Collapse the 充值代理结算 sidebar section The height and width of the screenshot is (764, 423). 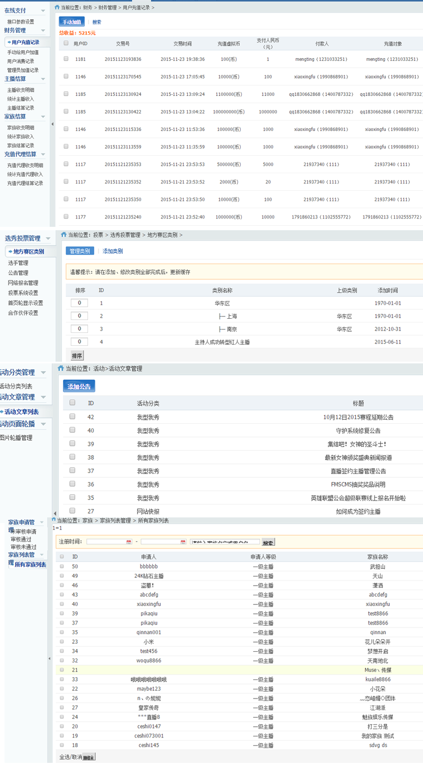tap(43, 154)
